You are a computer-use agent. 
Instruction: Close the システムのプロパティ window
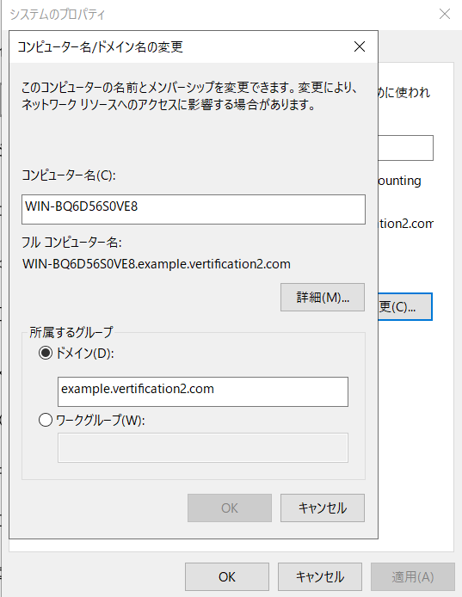click(445, 14)
